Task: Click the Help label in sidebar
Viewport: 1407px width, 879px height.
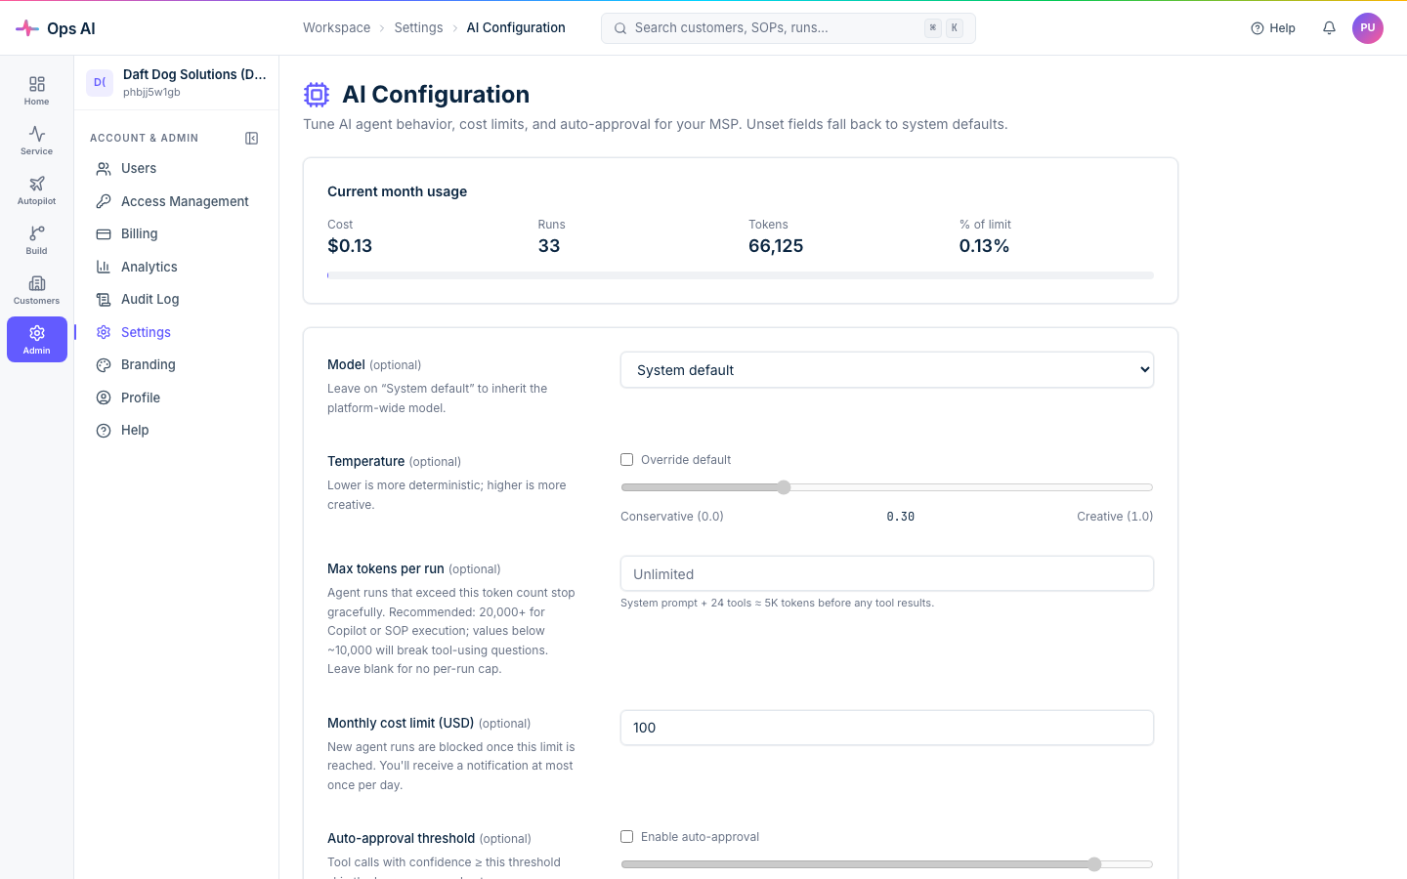Action: point(135,431)
